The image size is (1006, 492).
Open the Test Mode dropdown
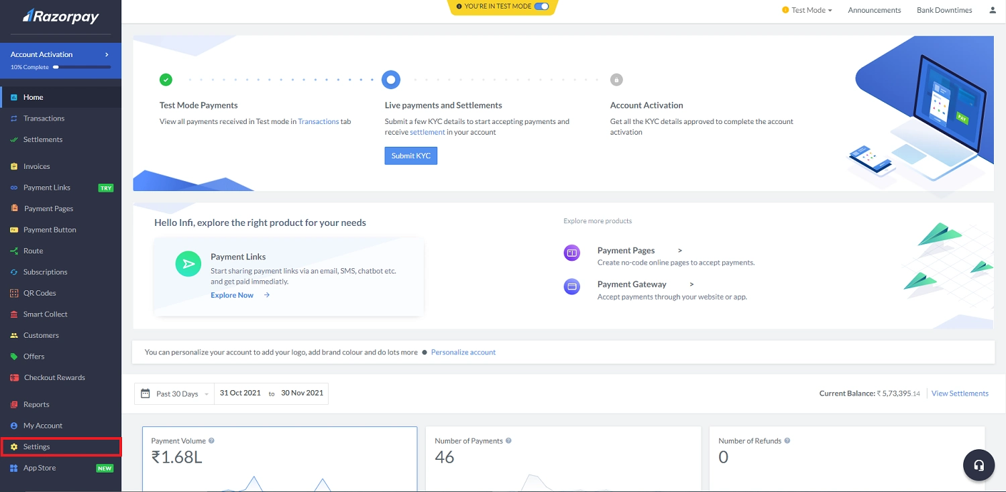[807, 10]
